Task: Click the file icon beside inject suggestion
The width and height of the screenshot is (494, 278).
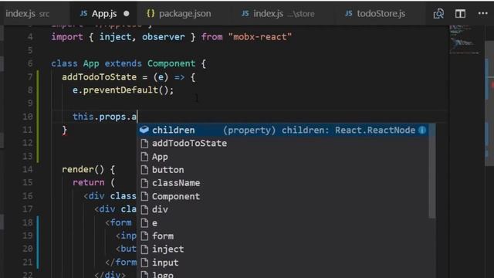Action: [x=144, y=249]
